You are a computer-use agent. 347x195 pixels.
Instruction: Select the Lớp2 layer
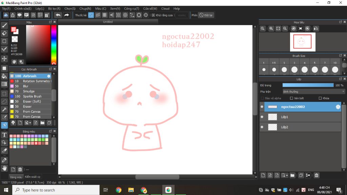(300, 127)
